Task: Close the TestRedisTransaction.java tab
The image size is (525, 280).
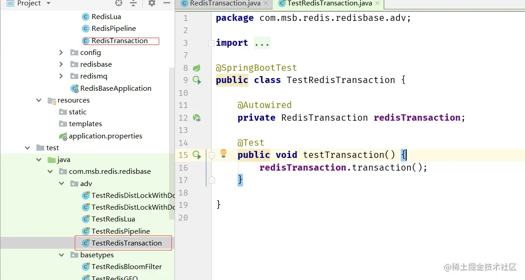Action: coord(377,3)
